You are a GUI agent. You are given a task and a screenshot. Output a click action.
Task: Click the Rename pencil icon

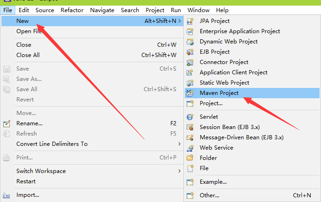pos(7,123)
